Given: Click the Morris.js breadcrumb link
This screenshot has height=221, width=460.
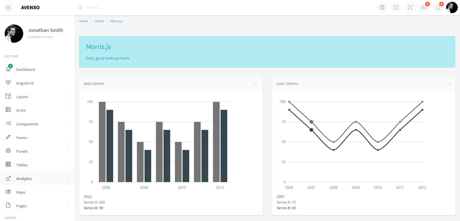Looking at the screenshot, I should coord(116,21).
